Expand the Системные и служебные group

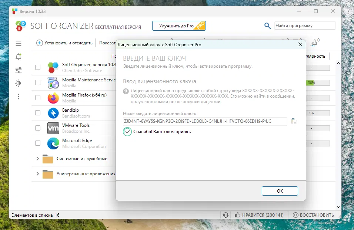(x=38, y=159)
